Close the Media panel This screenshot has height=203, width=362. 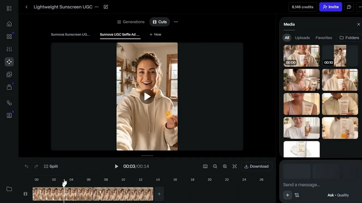click(359, 24)
